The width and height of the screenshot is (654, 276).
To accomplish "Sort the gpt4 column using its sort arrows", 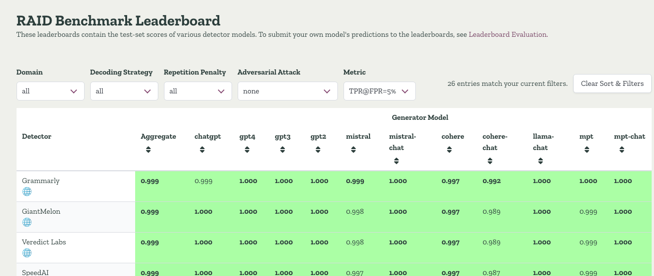I will click(247, 150).
